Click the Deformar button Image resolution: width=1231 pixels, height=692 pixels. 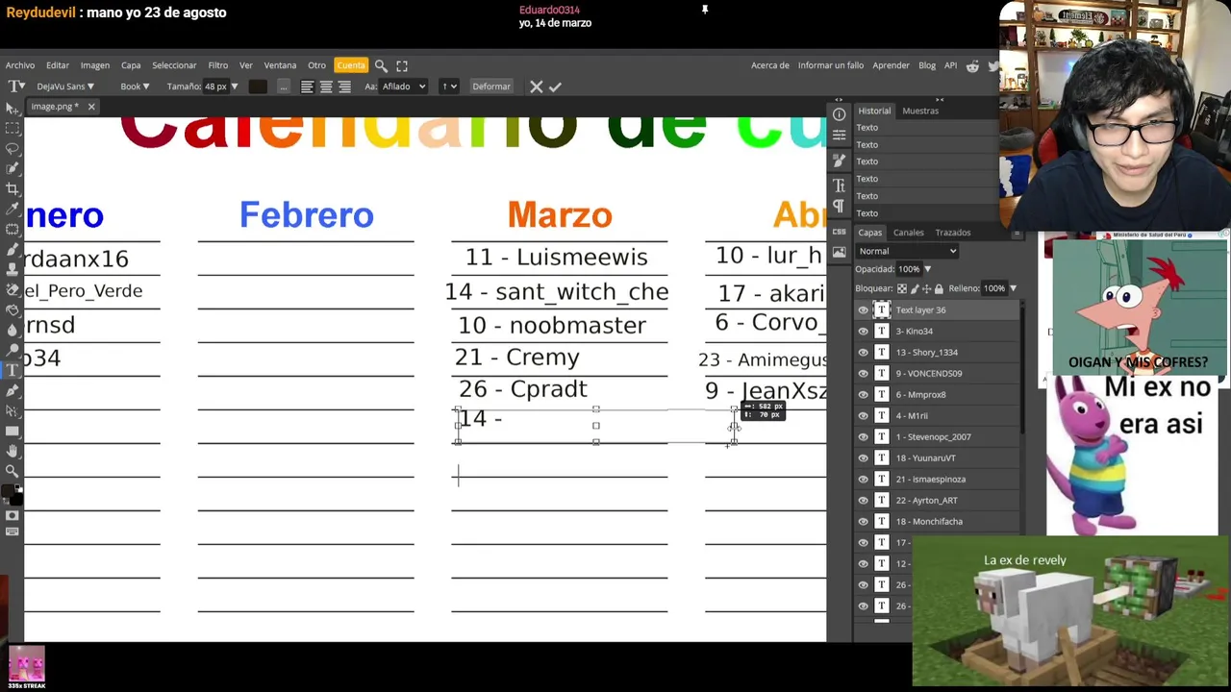tap(491, 86)
